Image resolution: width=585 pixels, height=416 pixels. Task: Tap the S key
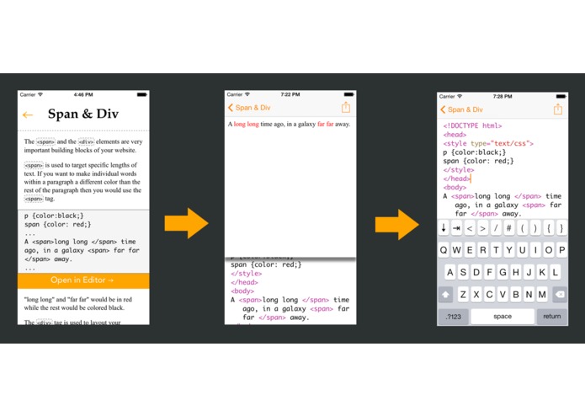[x=463, y=272]
